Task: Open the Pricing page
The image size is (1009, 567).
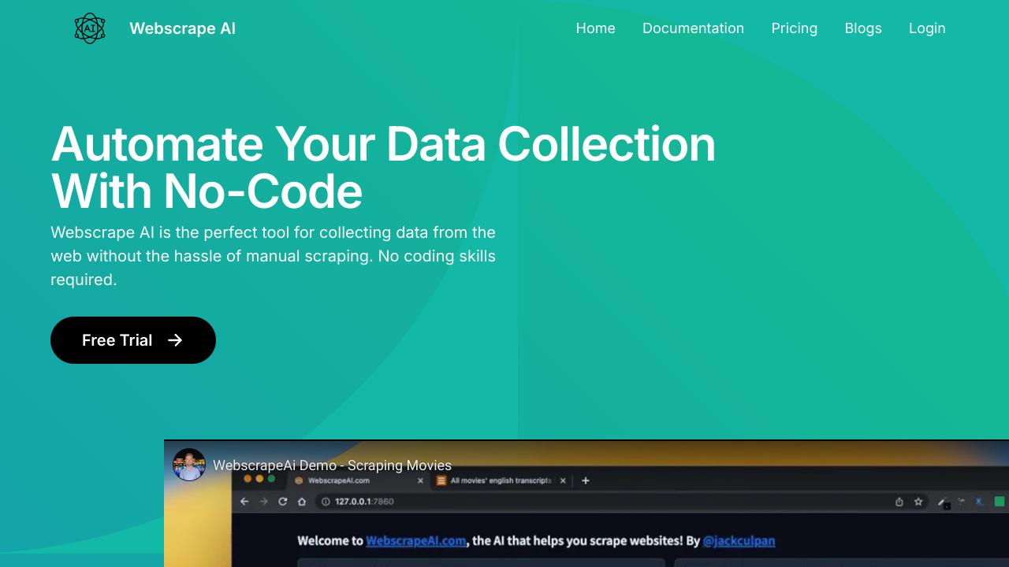Action: pos(794,28)
